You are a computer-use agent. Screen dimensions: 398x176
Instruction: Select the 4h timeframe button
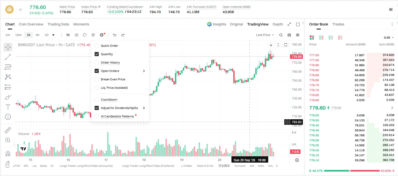tap(38, 35)
